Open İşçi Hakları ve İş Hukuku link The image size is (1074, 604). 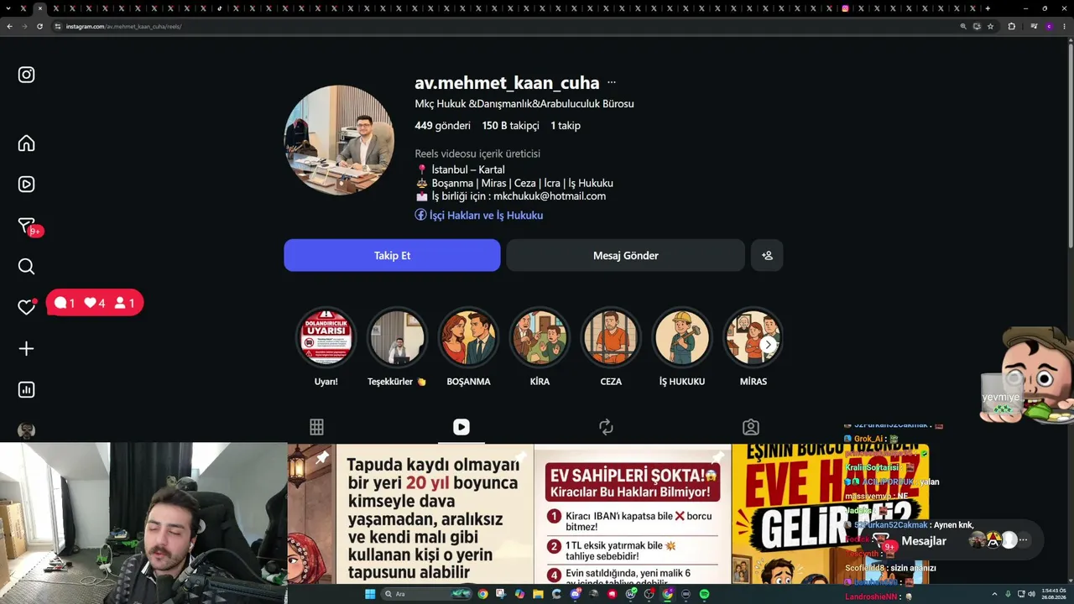(479, 216)
